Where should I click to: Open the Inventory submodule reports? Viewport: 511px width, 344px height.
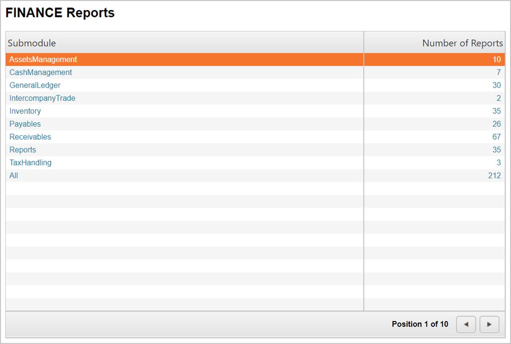25,111
